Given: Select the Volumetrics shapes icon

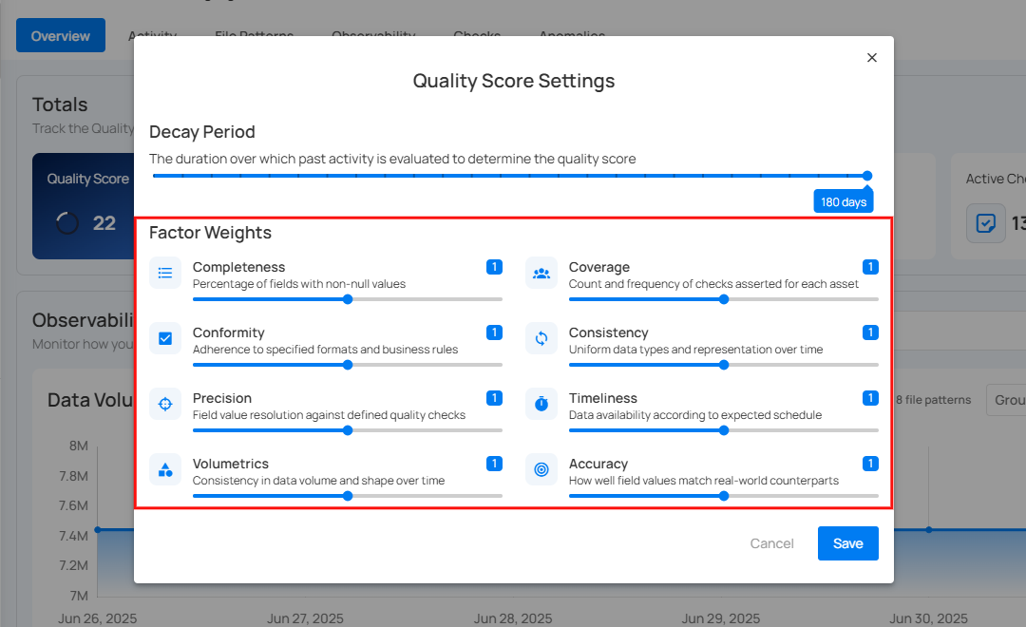Looking at the screenshot, I should (x=165, y=469).
